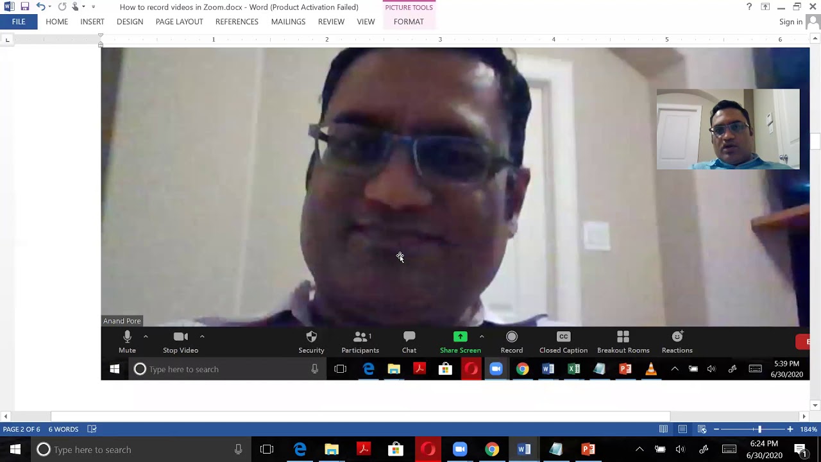Select the MAILINGS ribbon tab
Screen dimensions: 821x462
(x=288, y=22)
